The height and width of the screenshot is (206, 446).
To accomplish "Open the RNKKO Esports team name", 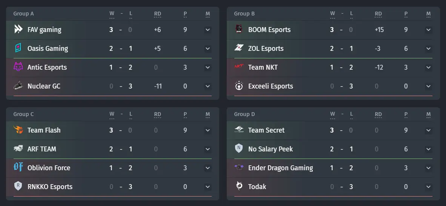I will click(50, 186).
